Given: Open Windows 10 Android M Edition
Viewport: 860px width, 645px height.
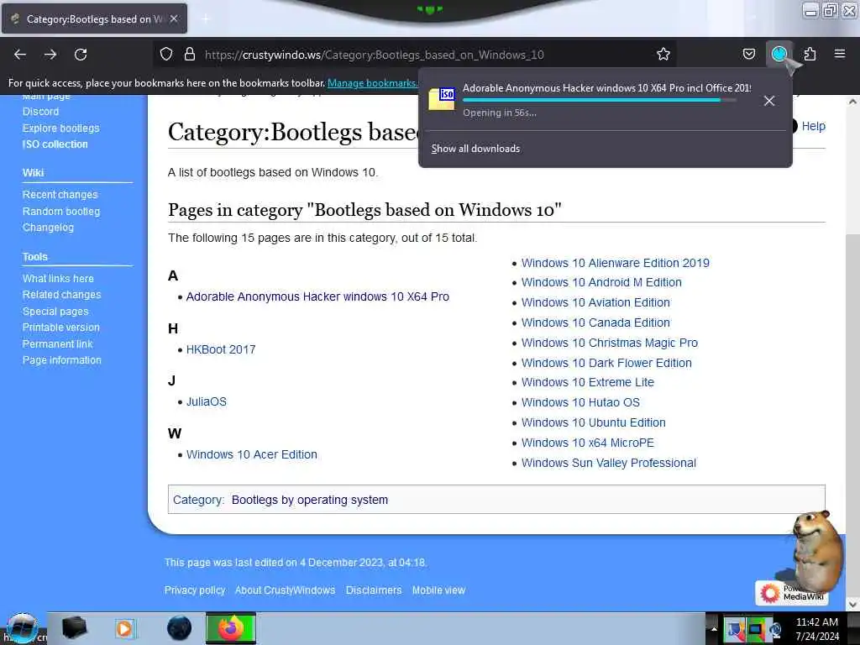Looking at the screenshot, I should point(601,282).
